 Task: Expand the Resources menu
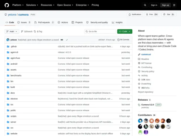tap(48, 5)
